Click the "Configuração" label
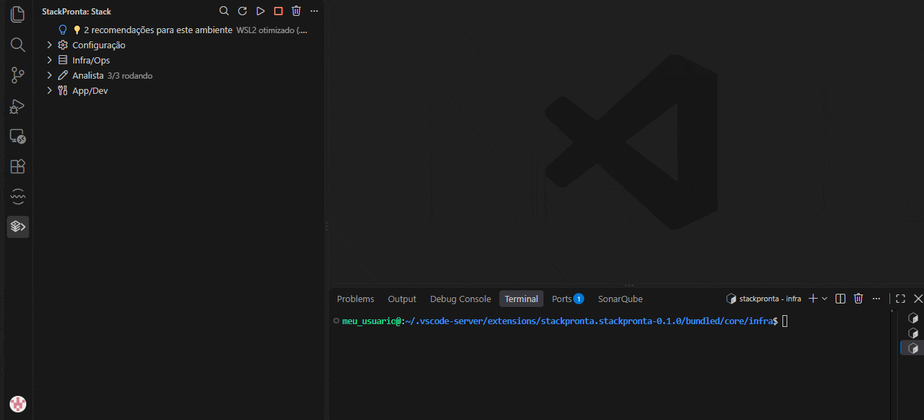This screenshot has height=420, width=924. click(x=99, y=45)
